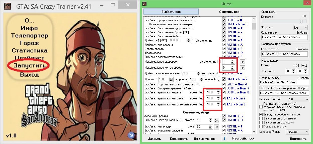Image resolution: width=313 pixels, height=144 pixels.
Task: Enable Запускаться с Windows checkbox
Action: (261, 122)
